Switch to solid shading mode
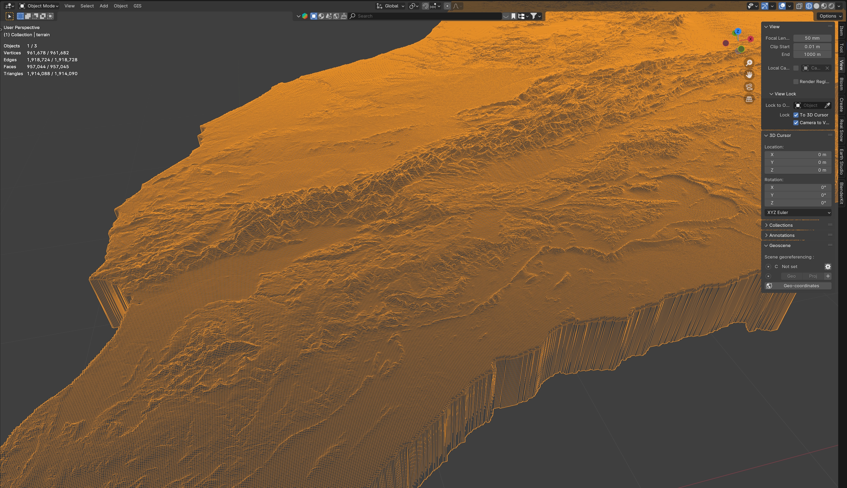This screenshot has height=488, width=847. point(817,6)
